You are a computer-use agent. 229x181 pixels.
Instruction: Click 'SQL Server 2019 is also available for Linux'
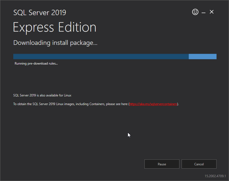coord(42,95)
